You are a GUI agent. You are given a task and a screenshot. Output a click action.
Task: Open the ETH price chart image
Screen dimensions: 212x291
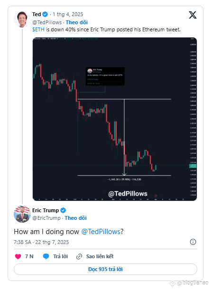point(115,119)
